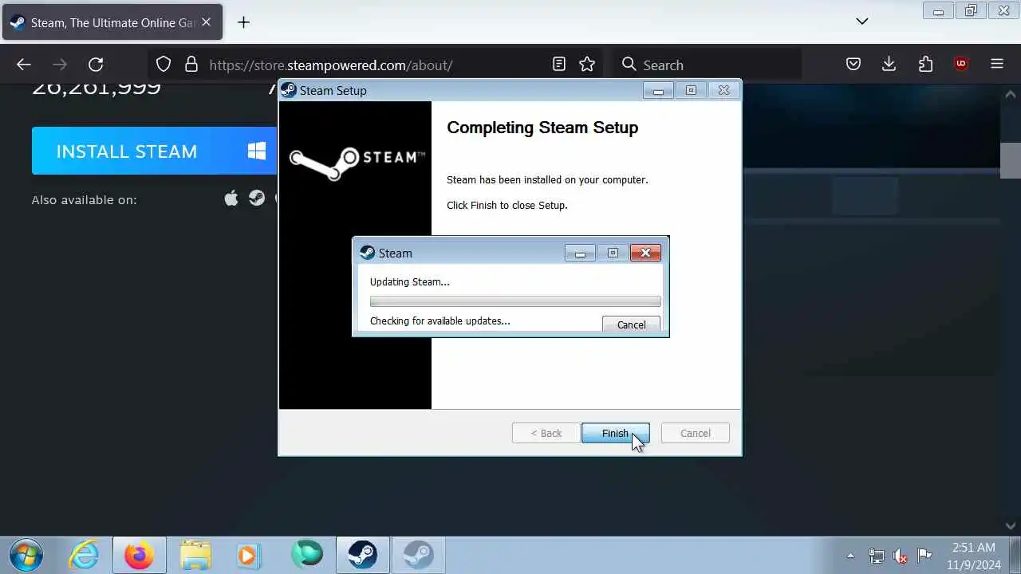Show hidden system tray icons
Screen dimensions: 1021x574
point(850,556)
